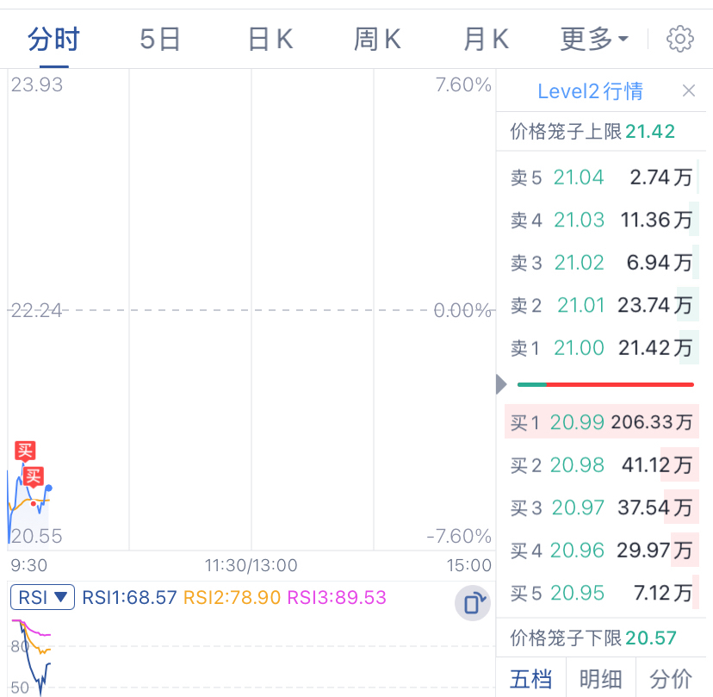Switch to 5日 chart tab

[x=160, y=39]
